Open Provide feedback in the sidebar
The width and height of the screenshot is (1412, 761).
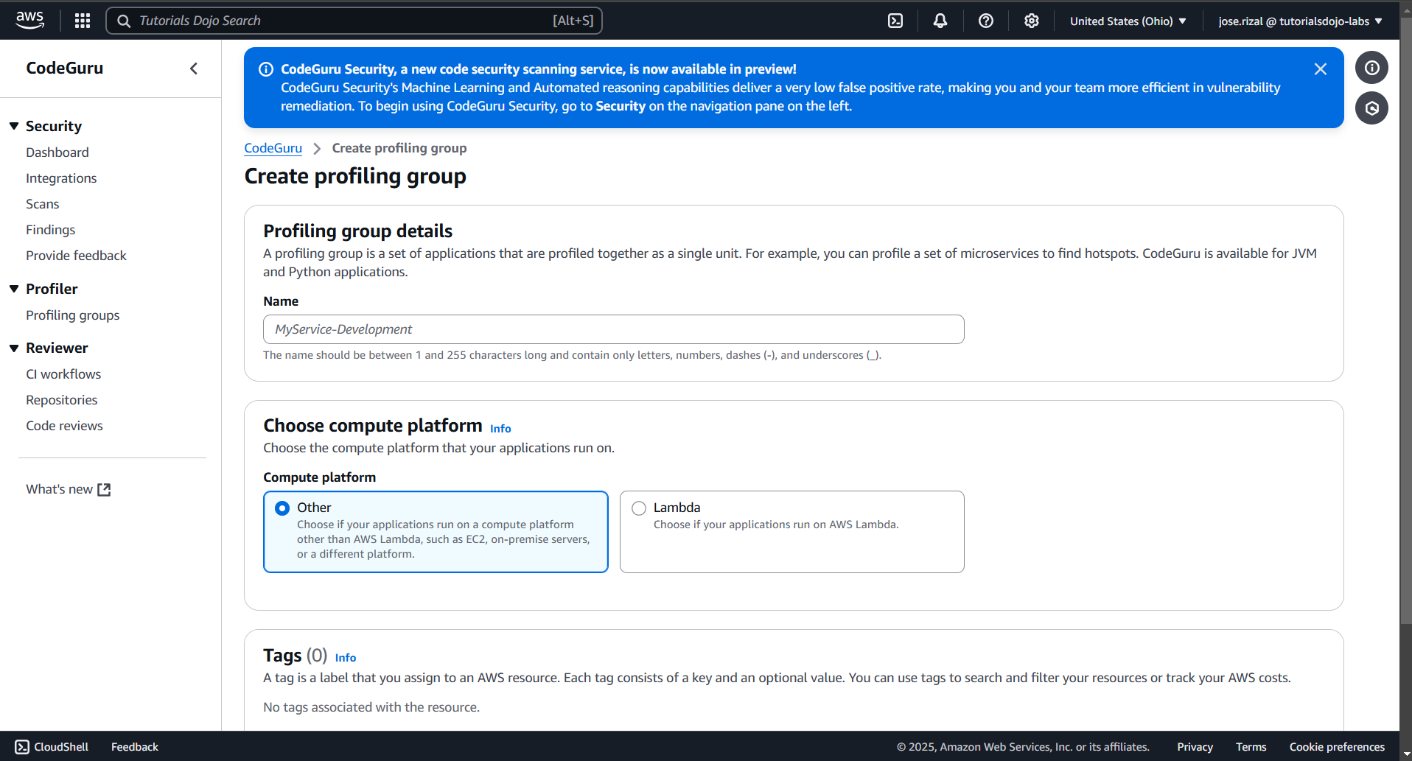coord(76,256)
